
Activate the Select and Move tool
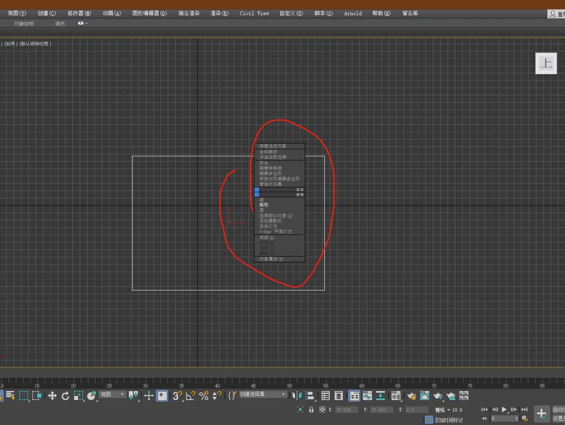[52, 396]
